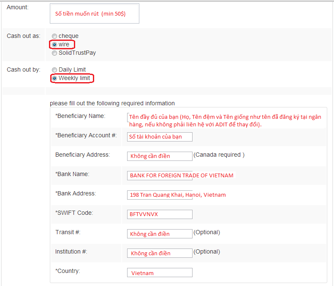Viewport: 334px width, 286px height.
Task: Click the 'please fill out the following' heading
Action: coord(112,103)
